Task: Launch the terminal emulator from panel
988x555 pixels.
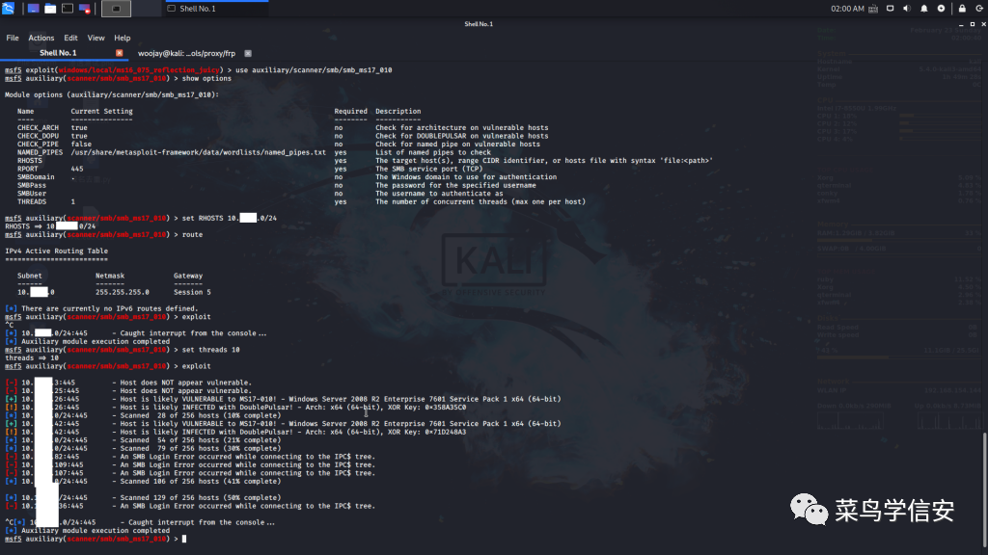Action: [x=67, y=8]
